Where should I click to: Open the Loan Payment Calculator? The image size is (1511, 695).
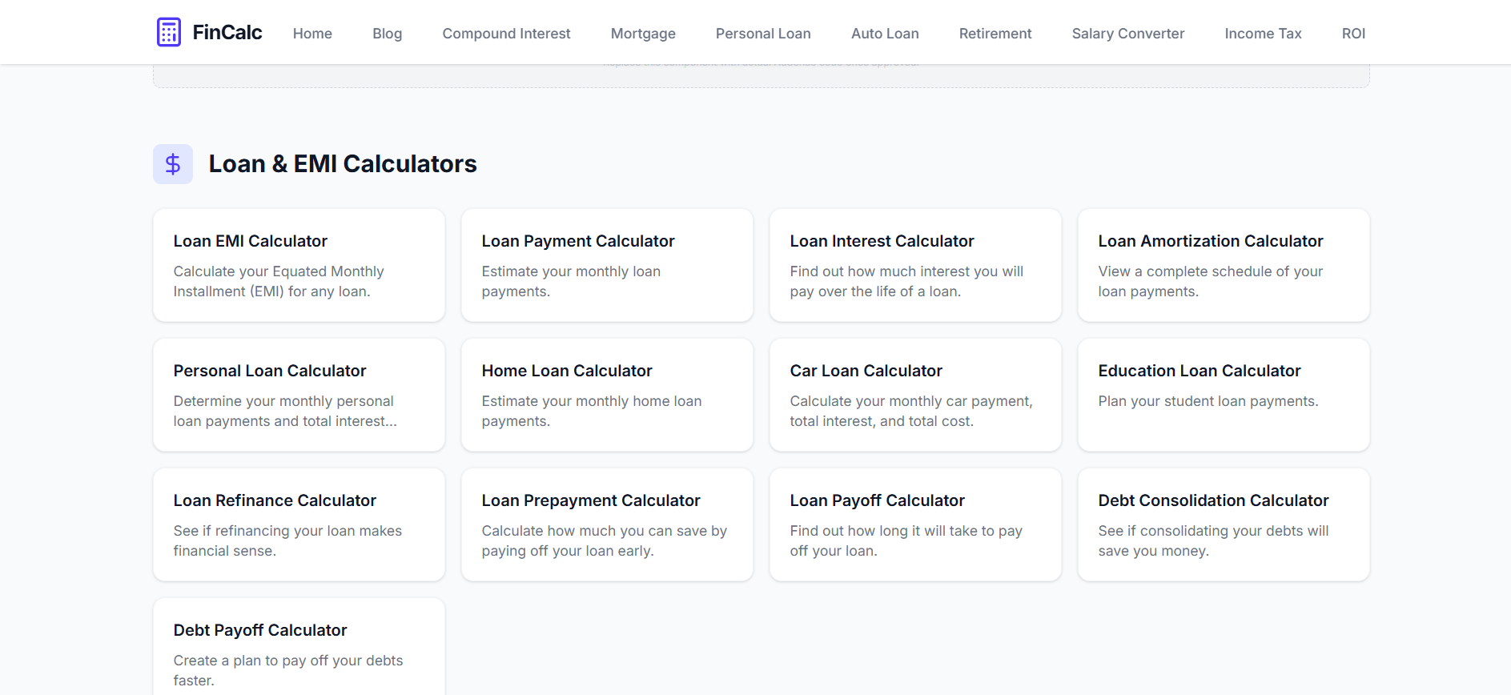[606, 265]
